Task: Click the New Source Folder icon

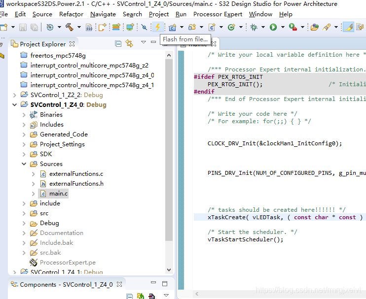Action: coord(192,27)
